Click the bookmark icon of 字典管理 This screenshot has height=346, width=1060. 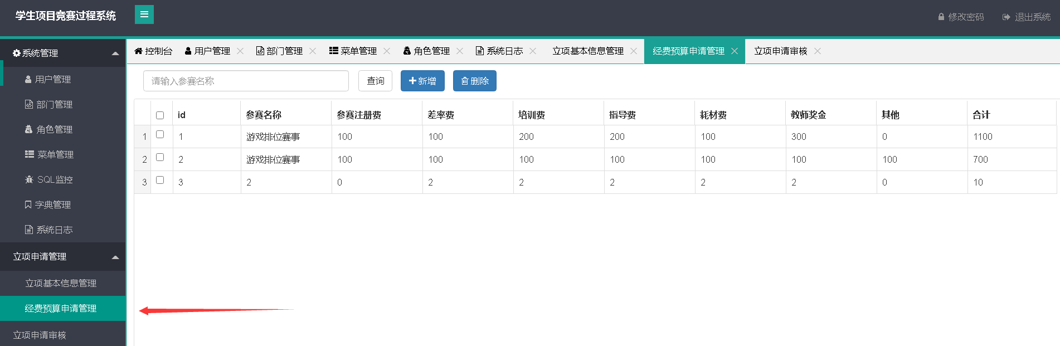click(x=28, y=204)
